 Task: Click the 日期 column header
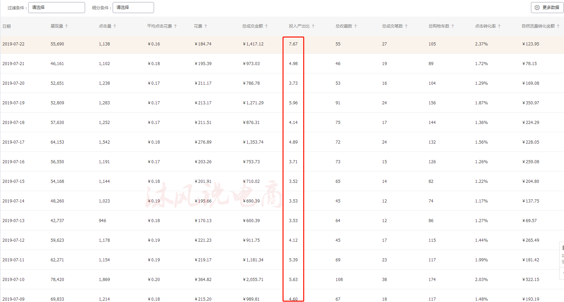coord(7,26)
